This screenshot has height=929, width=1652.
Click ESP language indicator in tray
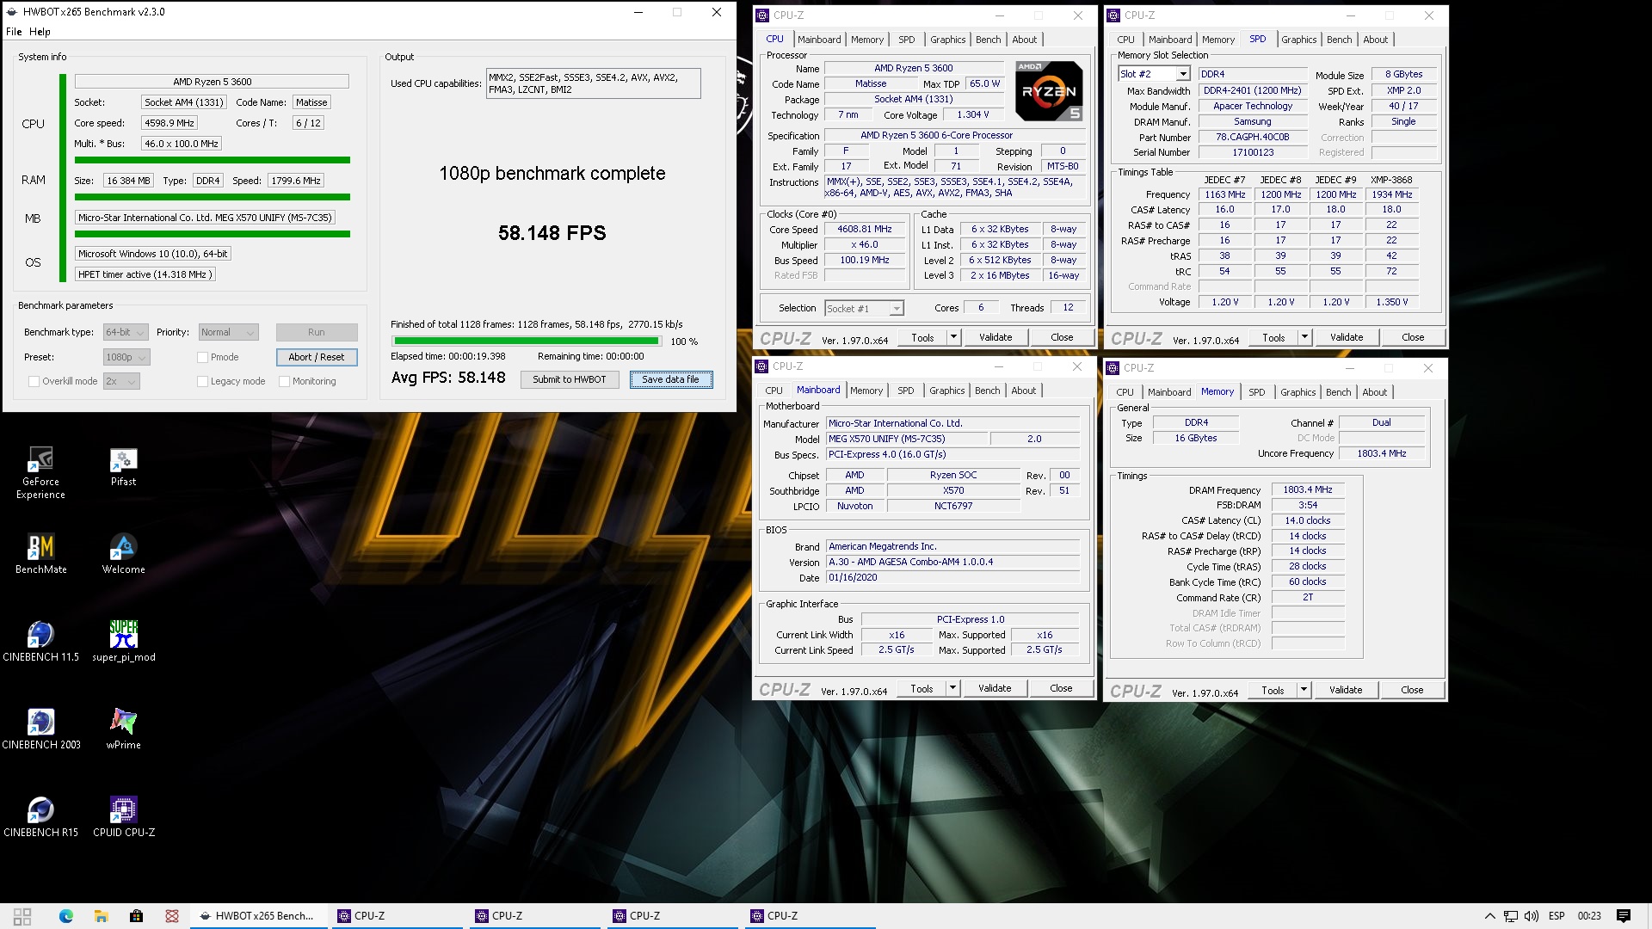[1556, 916]
